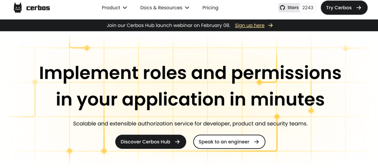Expand the chevron beside Docs & Resources
This screenshot has height=168, width=378.
pyautogui.click(x=187, y=8)
